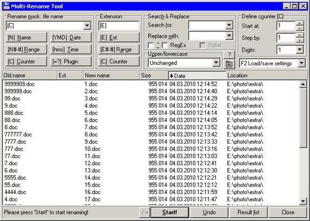Click the extension [C] Counter button
The image size is (310, 221).
tap(119, 61)
